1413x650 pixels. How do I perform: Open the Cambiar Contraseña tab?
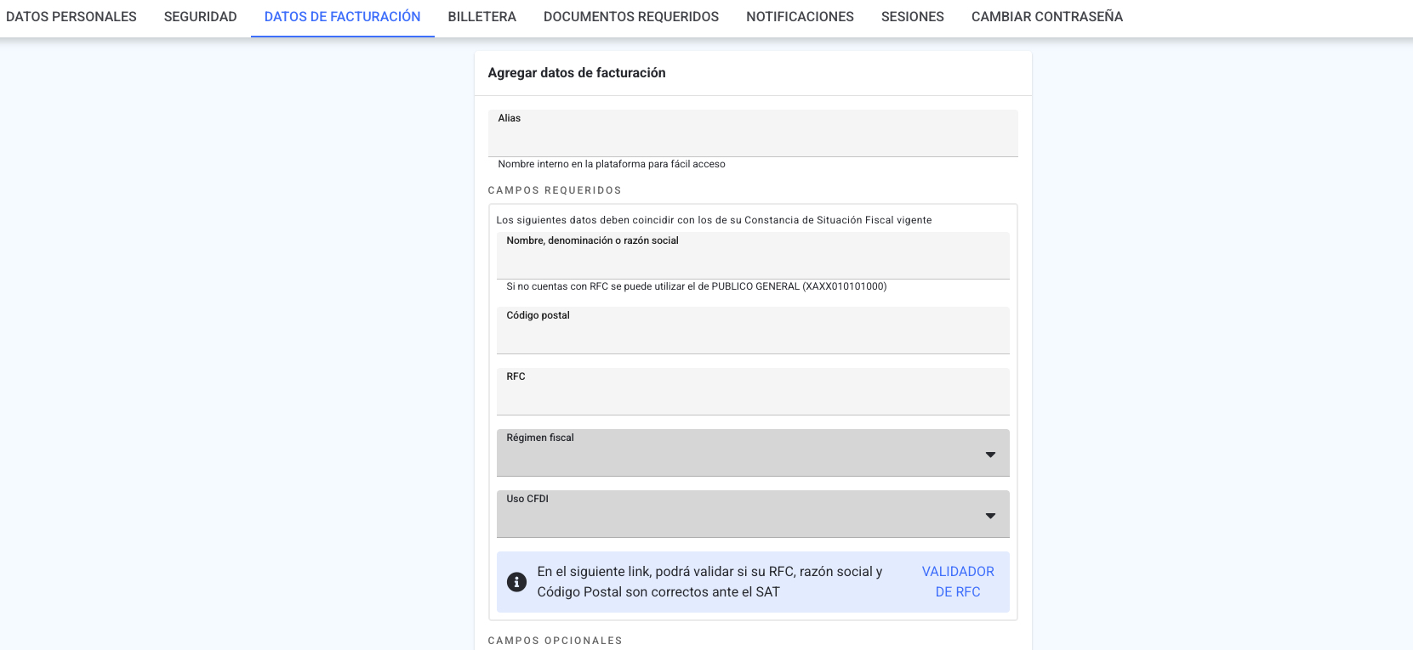coord(1047,17)
